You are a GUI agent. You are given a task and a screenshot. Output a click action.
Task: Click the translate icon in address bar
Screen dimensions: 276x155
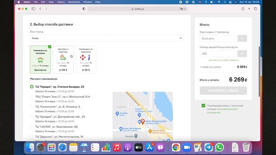(x=181, y=9)
